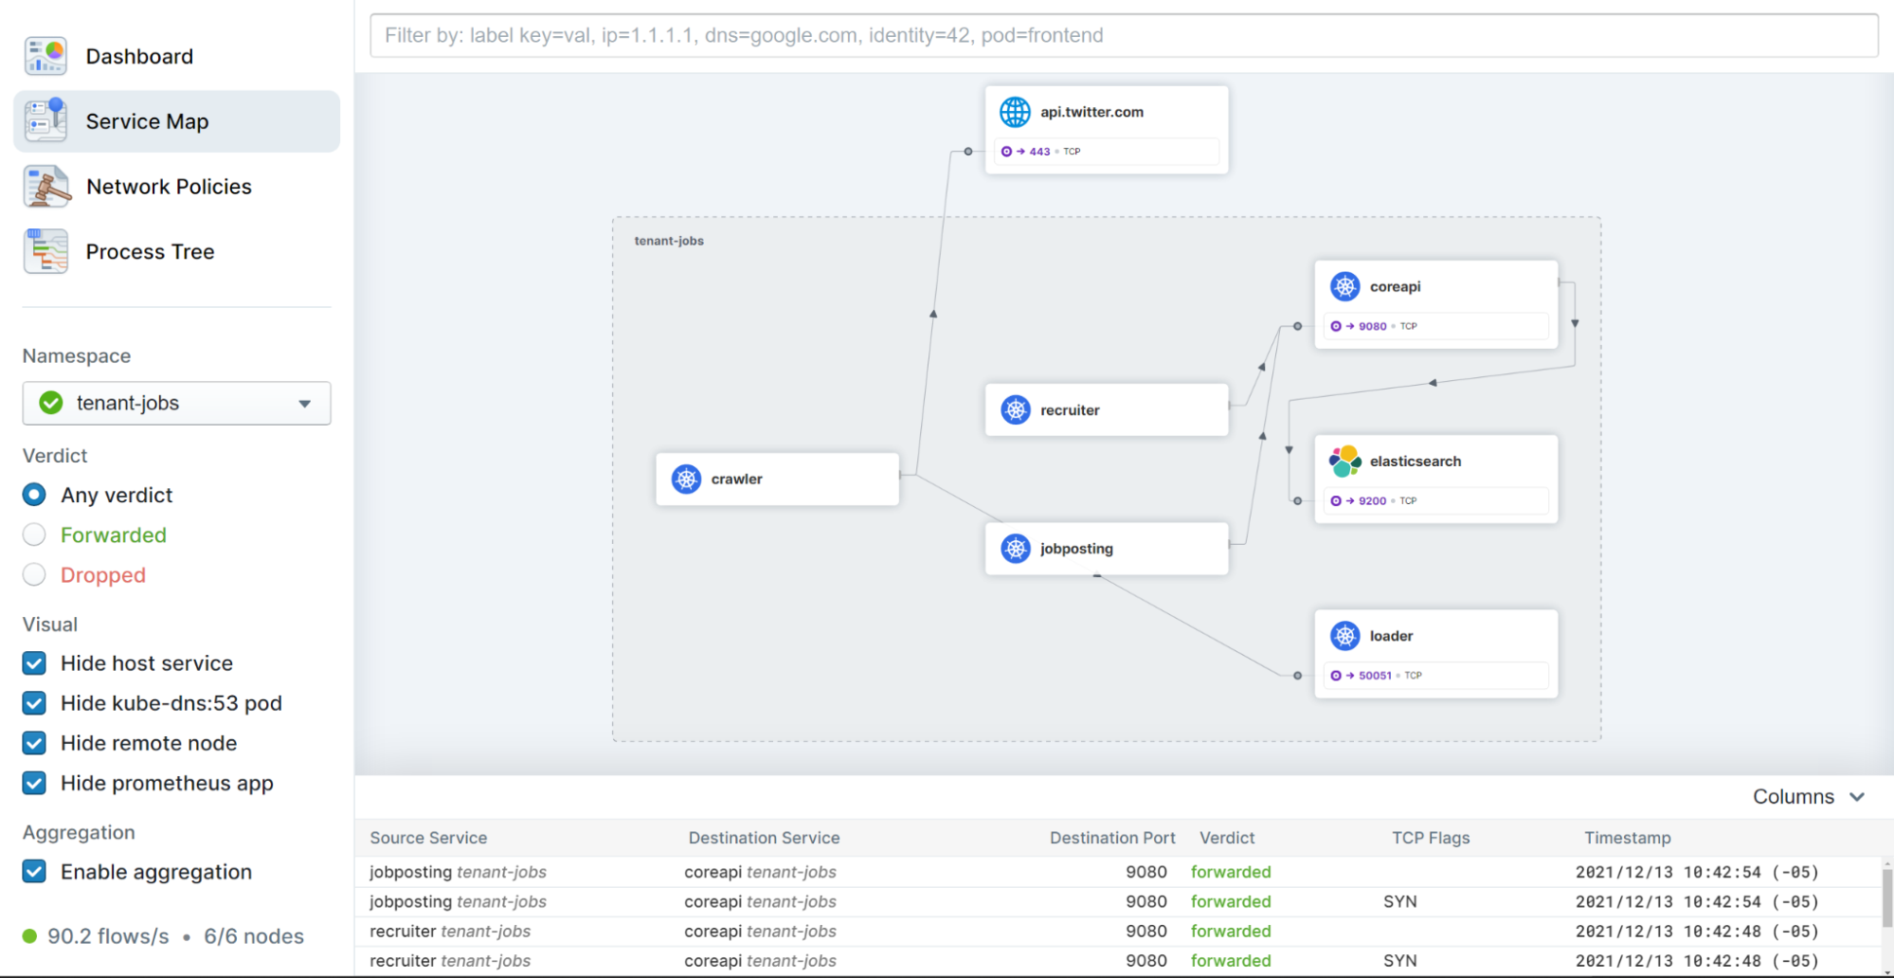Image resolution: width=1894 pixels, height=978 pixels.
Task: Click the crawler Kubernetes icon
Action: [686, 480]
